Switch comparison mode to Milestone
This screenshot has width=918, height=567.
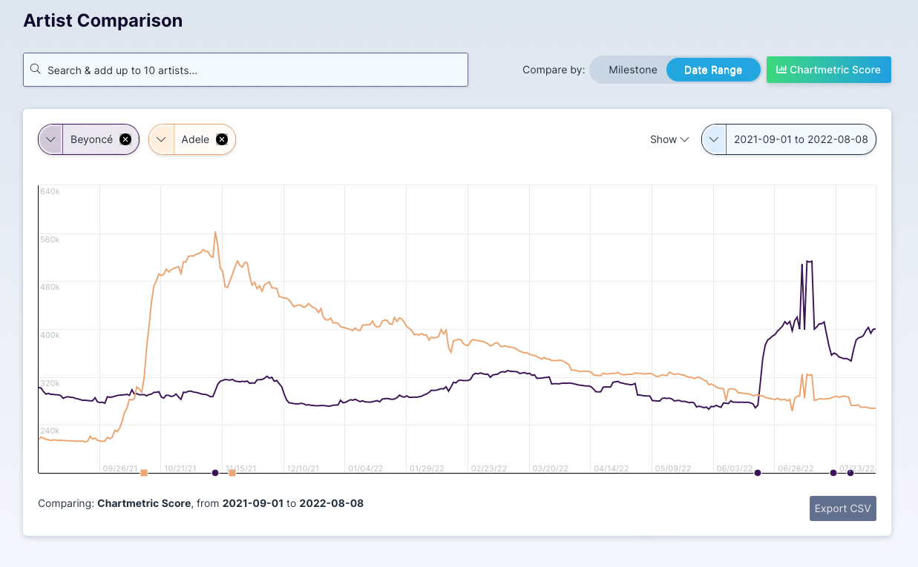632,70
